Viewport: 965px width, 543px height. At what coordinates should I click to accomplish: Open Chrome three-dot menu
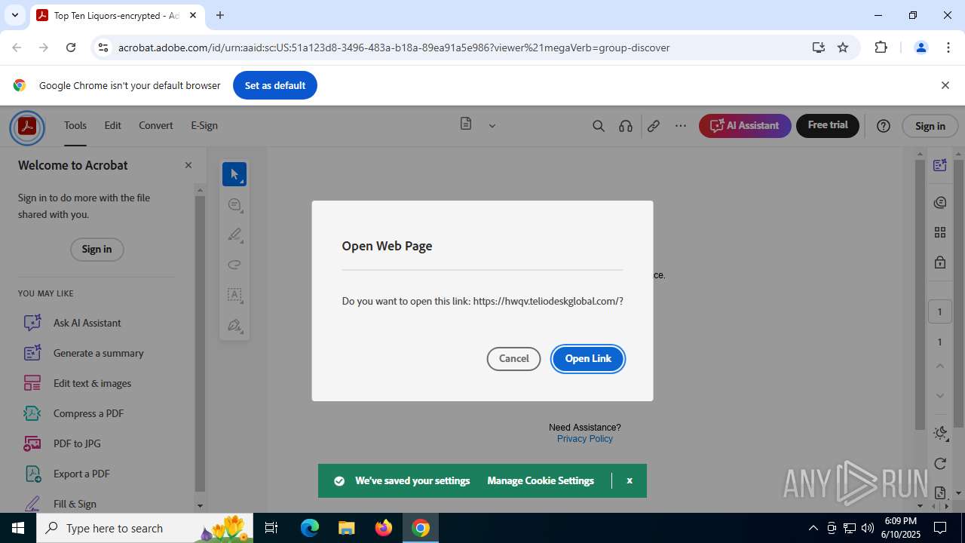[x=948, y=48]
